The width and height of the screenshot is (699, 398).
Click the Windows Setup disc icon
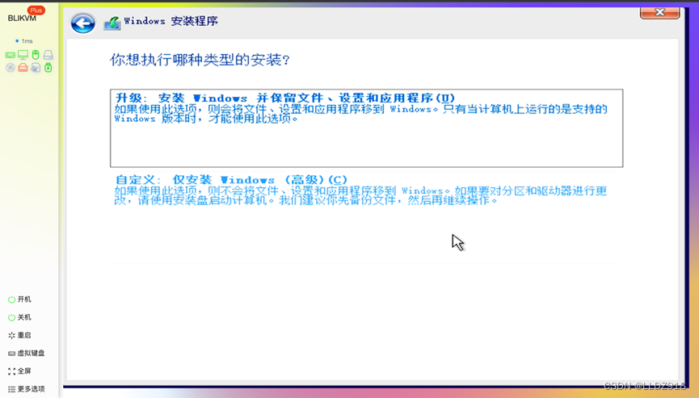pos(112,23)
